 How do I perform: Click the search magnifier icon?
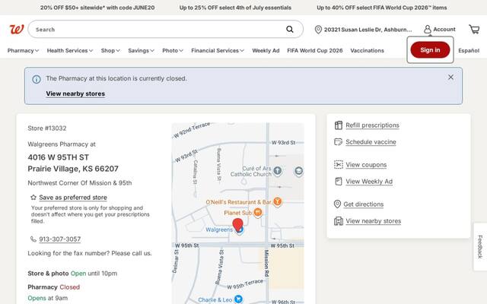(289, 30)
